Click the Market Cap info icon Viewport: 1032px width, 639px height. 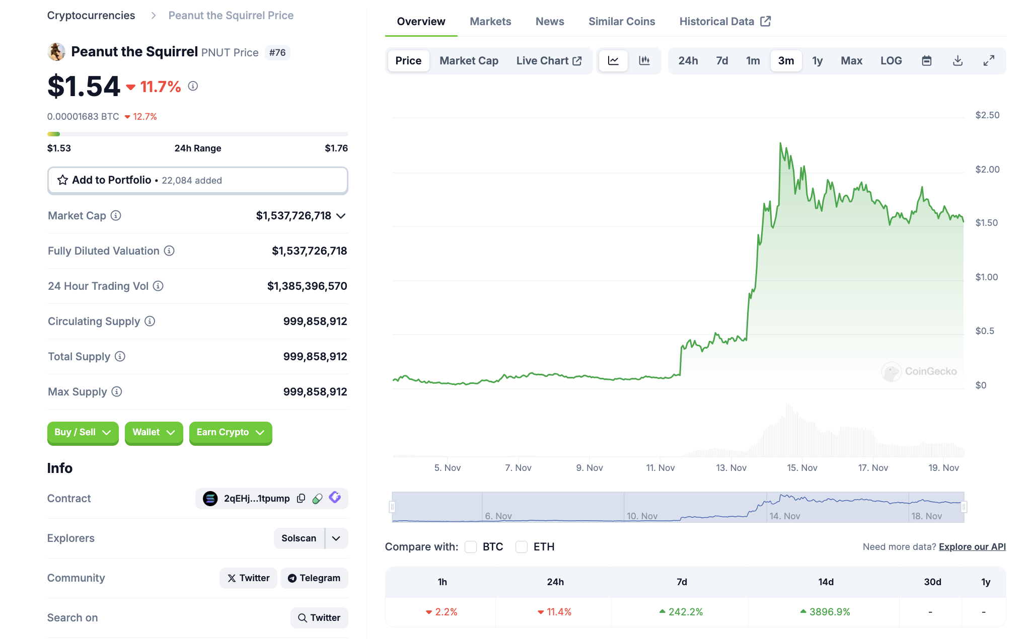pos(116,215)
